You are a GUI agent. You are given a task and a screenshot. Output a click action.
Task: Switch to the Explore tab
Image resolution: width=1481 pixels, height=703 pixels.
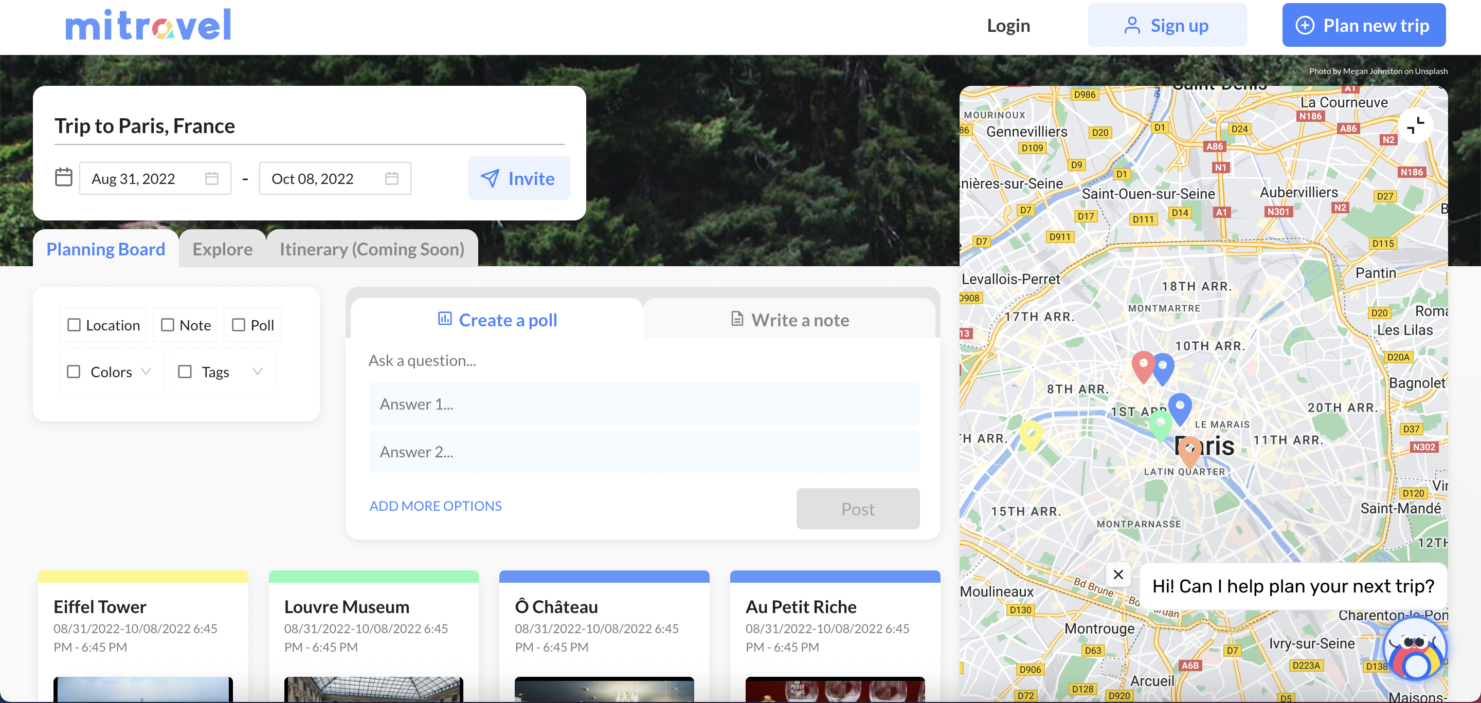click(222, 249)
